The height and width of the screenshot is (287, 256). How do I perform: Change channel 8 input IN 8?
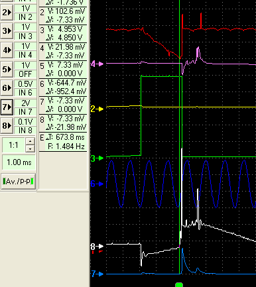tap(25, 130)
